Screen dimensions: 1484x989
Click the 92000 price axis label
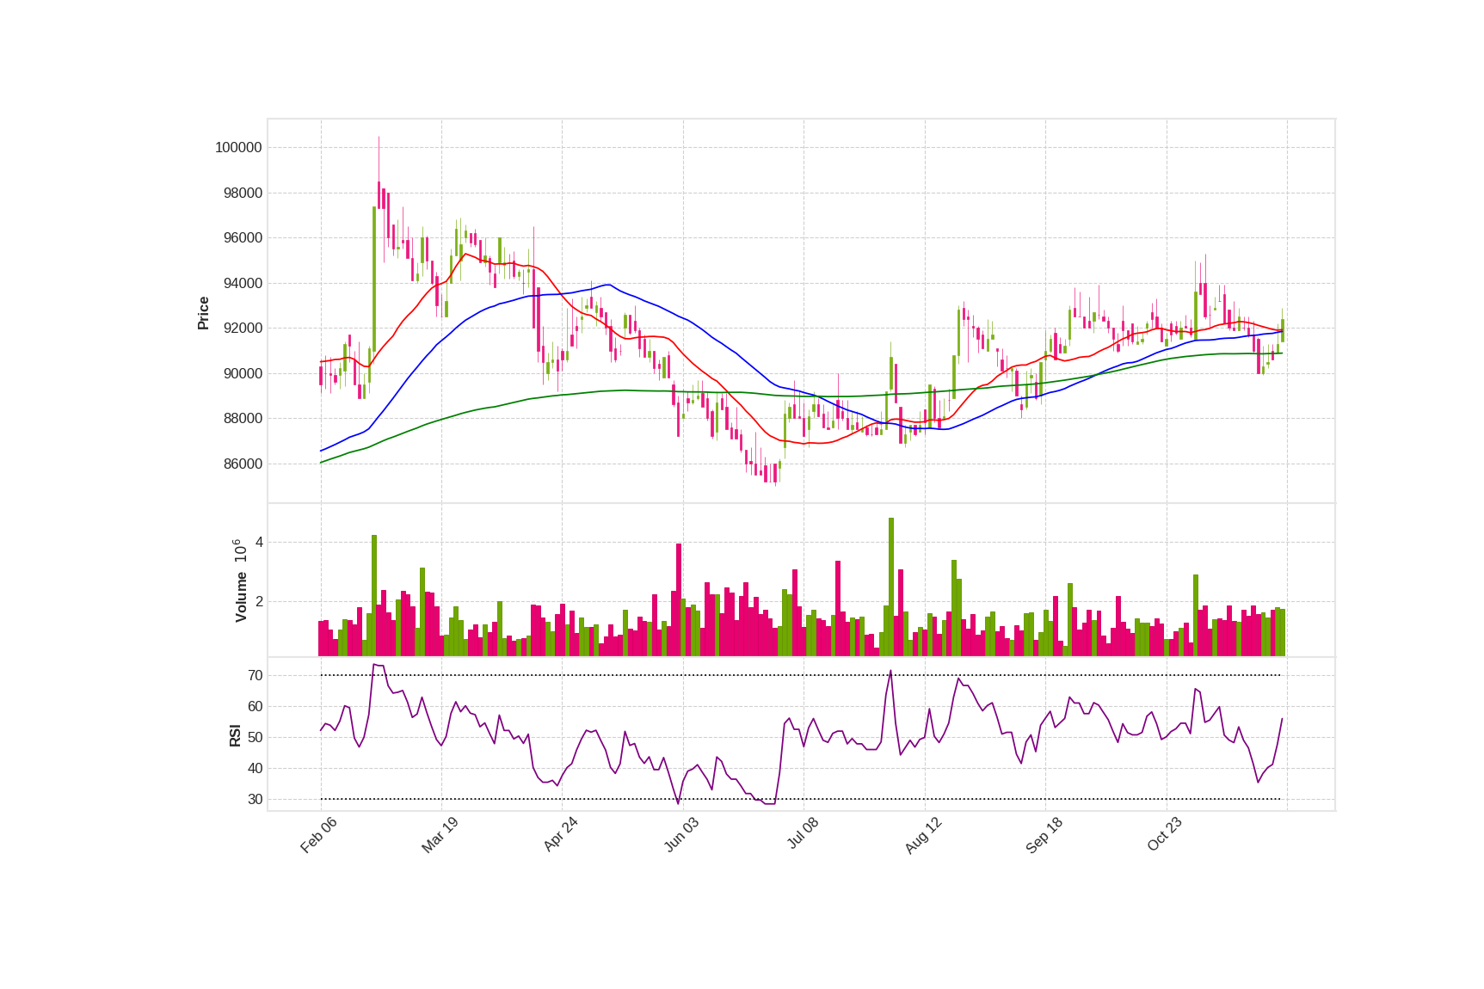(243, 329)
